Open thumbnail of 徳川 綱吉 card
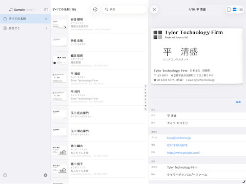The width and height of the screenshot is (246, 184). [x=59, y=150]
